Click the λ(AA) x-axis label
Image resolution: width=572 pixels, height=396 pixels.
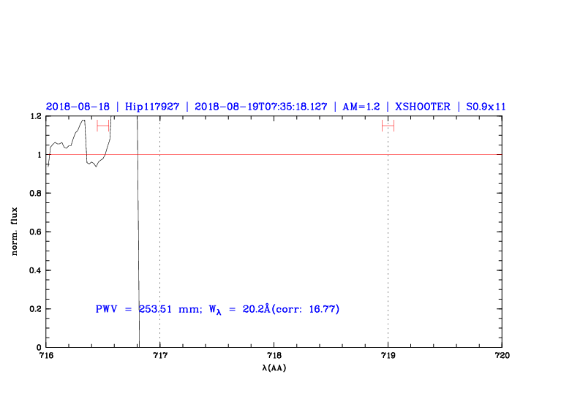tap(275, 368)
